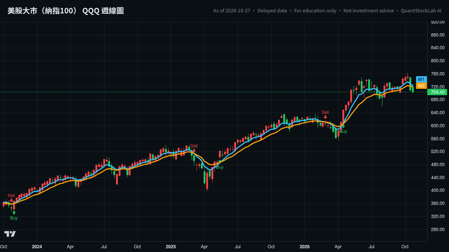Click the 640.00 price axis label
The image size is (449, 252).
tap(437, 113)
